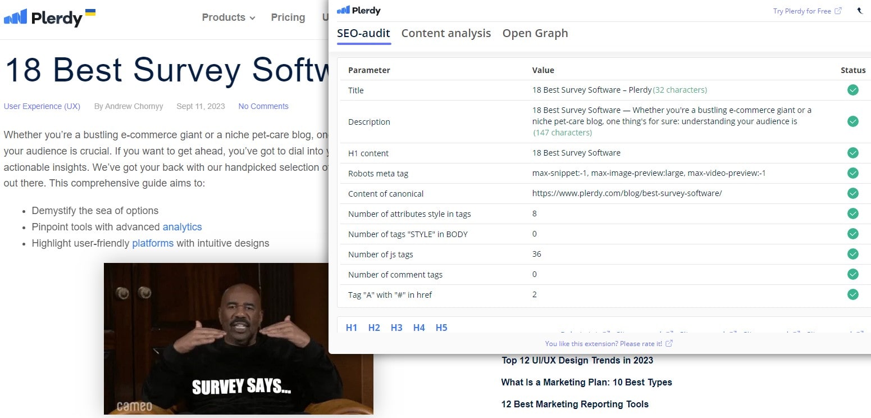This screenshot has width=871, height=418.
Task: Click the By Andrew Chornyy author text
Action: click(129, 106)
